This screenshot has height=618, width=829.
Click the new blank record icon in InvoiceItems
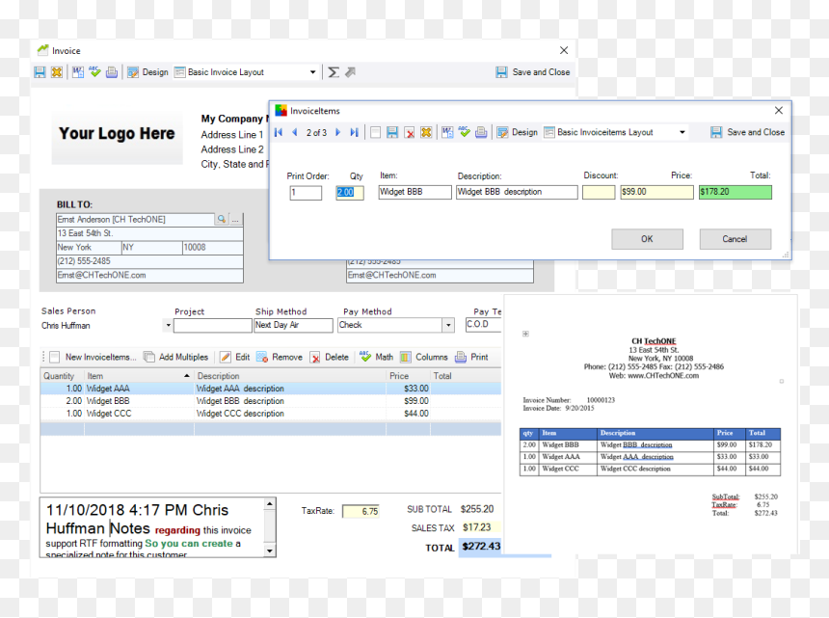[x=375, y=132]
